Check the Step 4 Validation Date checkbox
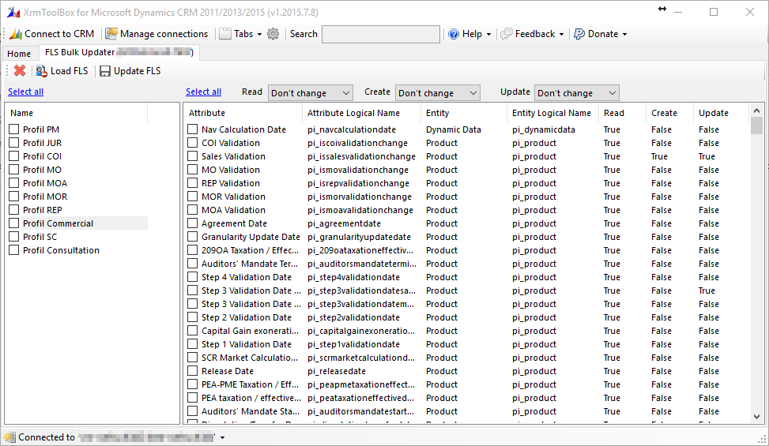The height and width of the screenshot is (446, 769). click(x=193, y=277)
